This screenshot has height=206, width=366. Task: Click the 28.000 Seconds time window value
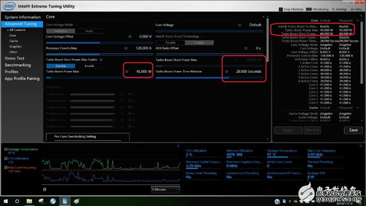point(248,71)
